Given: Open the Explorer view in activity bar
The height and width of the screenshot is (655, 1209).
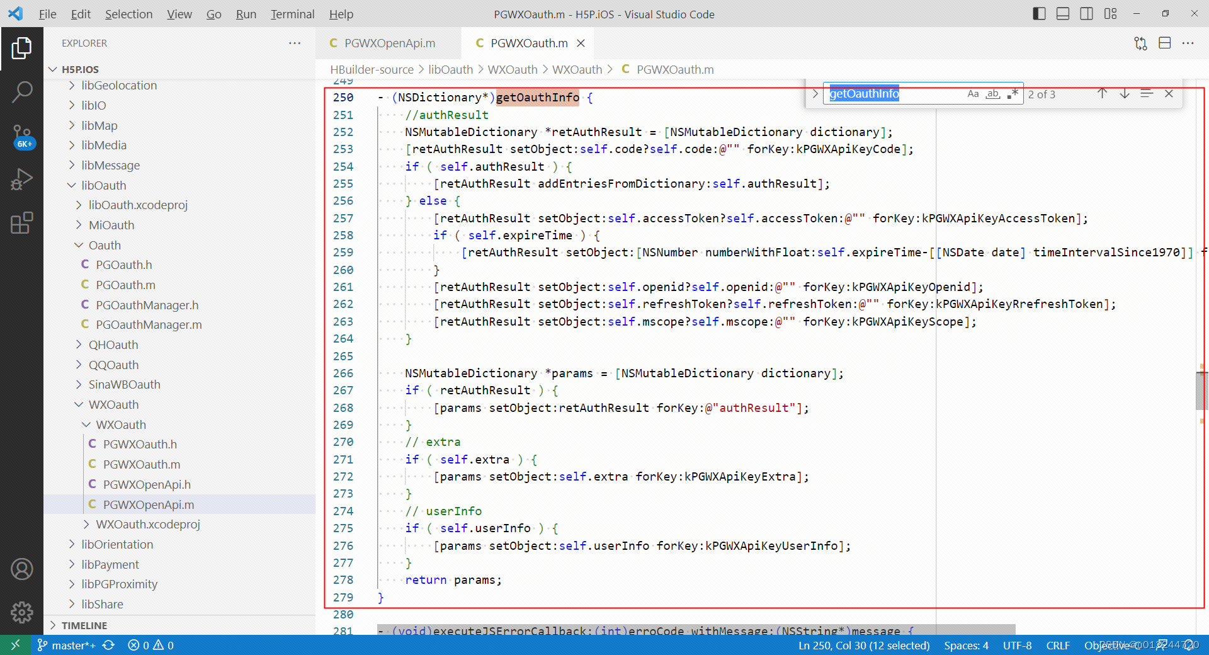Looking at the screenshot, I should pos(21,48).
